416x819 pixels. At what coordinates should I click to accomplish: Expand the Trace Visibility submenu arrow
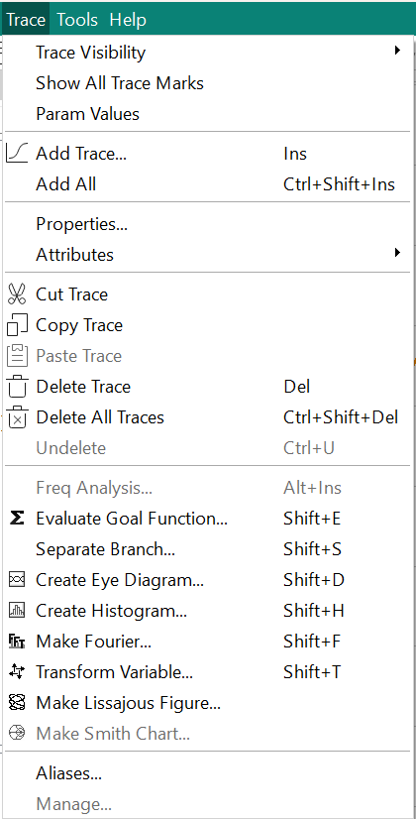tap(398, 51)
